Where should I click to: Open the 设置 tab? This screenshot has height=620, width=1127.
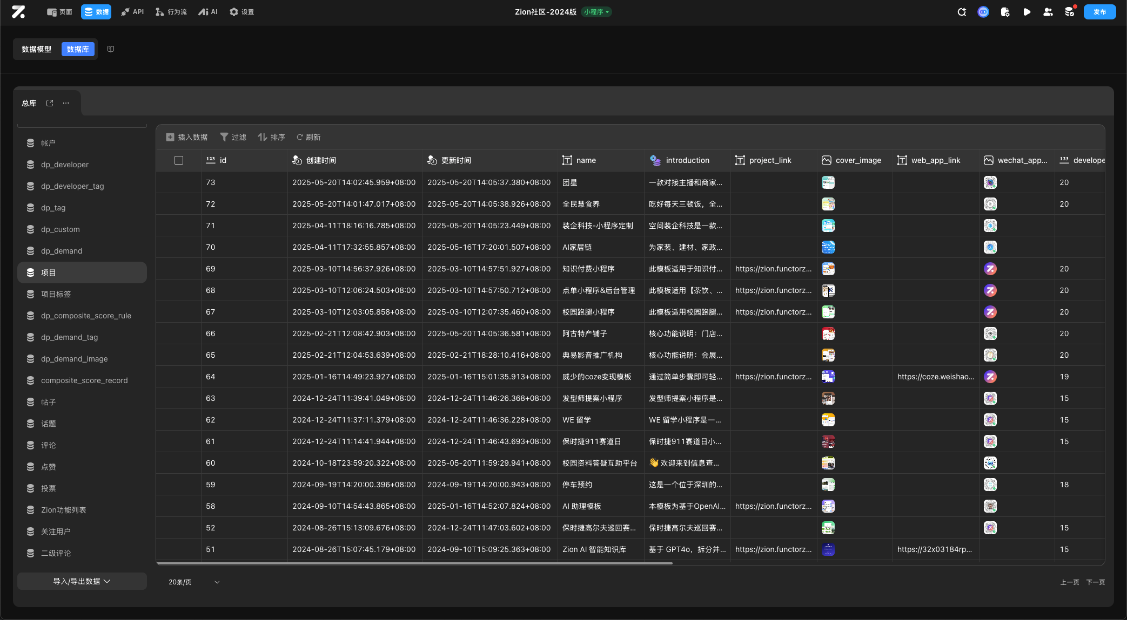point(242,12)
